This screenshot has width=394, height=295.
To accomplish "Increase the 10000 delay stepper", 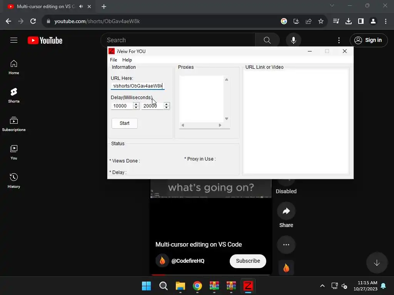I will tap(136, 104).
